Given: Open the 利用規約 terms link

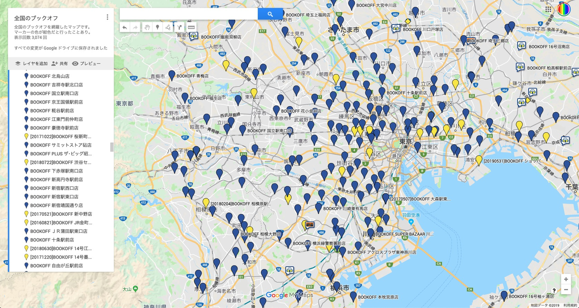Looking at the screenshot, I should coord(570,305).
